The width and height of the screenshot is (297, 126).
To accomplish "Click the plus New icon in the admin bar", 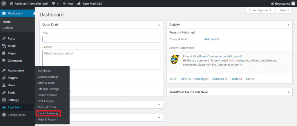I will pos(64,3).
